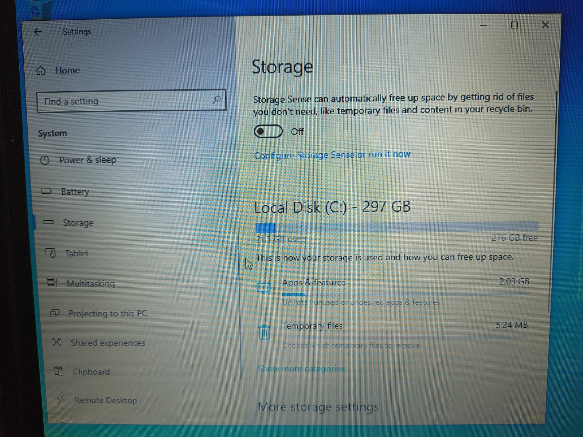The image size is (583, 437).
Task: Select the Tablet icon in the sidebar
Action: pyautogui.click(x=50, y=253)
